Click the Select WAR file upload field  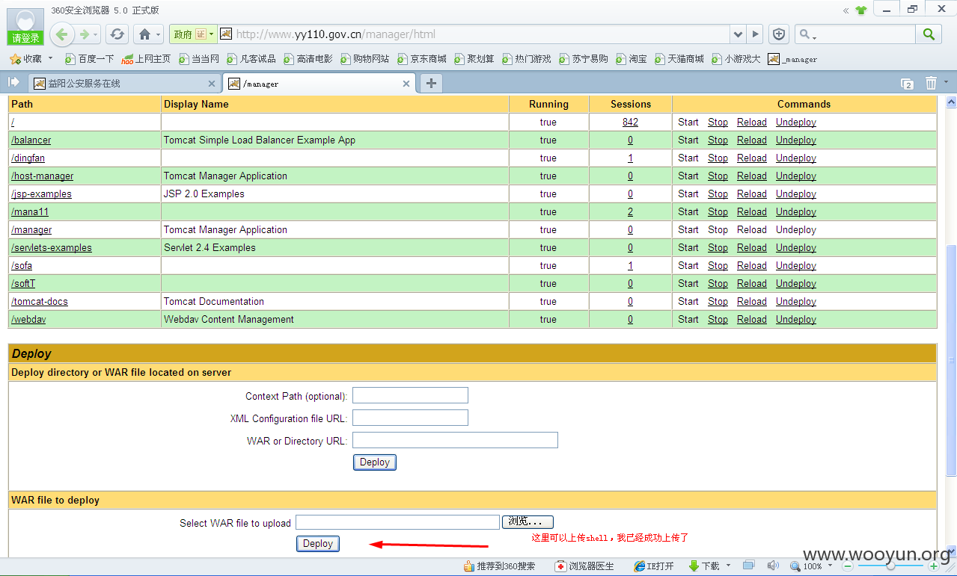point(397,522)
